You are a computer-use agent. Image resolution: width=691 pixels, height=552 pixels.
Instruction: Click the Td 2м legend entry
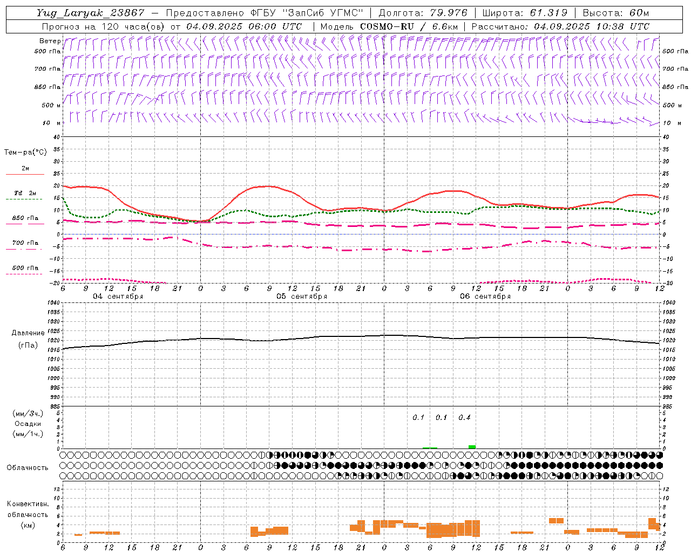point(25,193)
